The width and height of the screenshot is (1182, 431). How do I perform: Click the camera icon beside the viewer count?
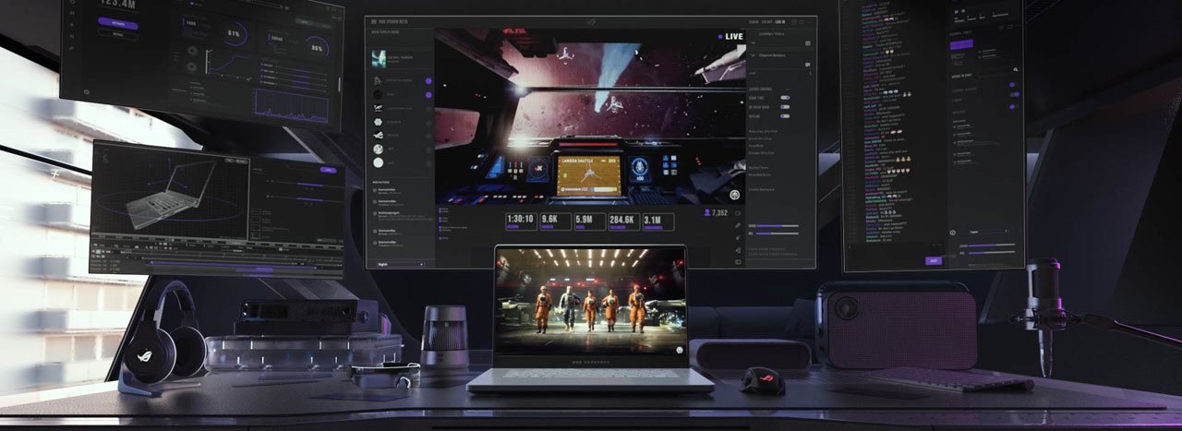coord(738,213)
